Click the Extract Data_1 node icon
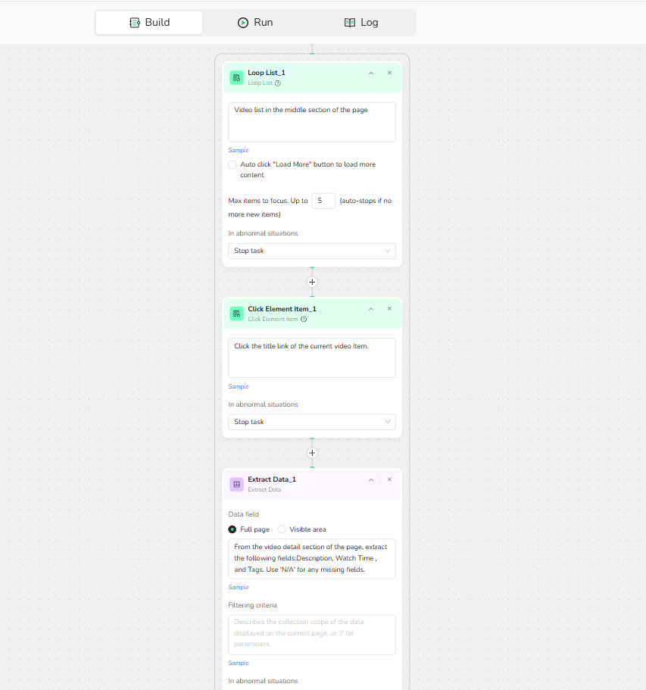The image size is (646, 690). [236, 484]
